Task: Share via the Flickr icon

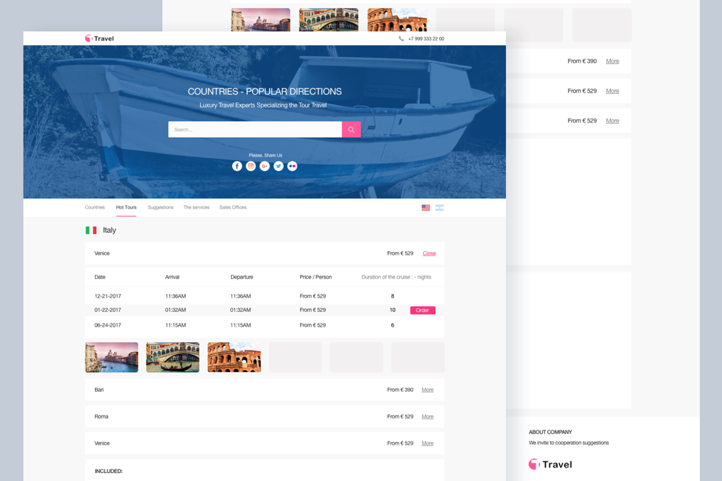Action: click(292, 167)
